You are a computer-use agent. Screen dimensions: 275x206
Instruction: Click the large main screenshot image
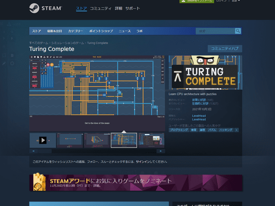[97, 94]
